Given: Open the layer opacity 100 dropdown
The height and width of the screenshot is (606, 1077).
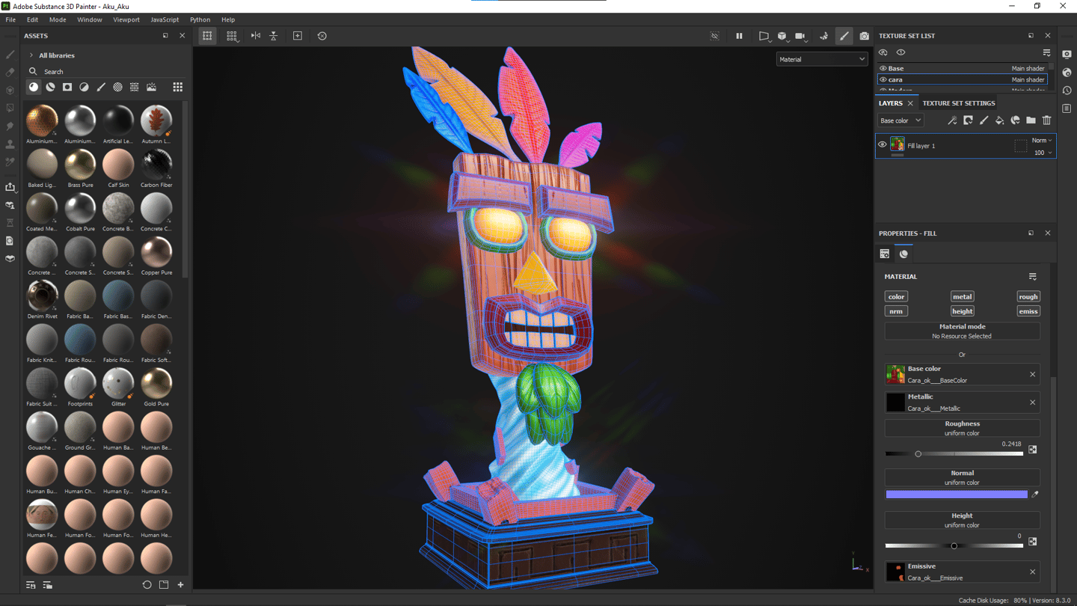Looking at the screenshot, I should tap(1042, 153).
